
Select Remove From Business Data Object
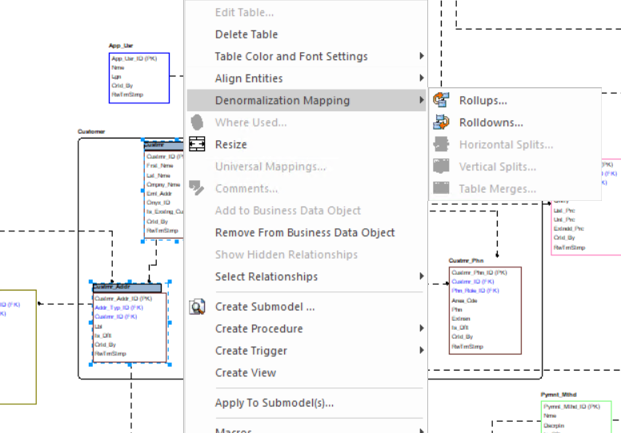tap(306, 233)
